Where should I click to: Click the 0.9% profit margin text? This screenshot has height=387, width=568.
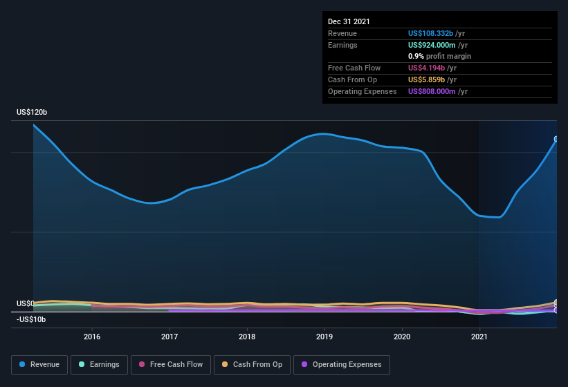[439, 56]
